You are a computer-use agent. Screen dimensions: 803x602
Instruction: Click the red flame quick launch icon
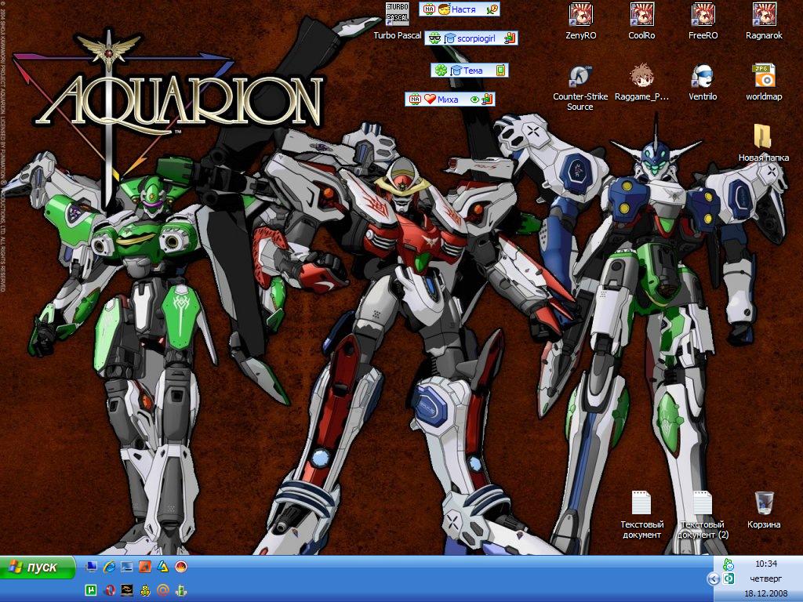pos(181,566)
